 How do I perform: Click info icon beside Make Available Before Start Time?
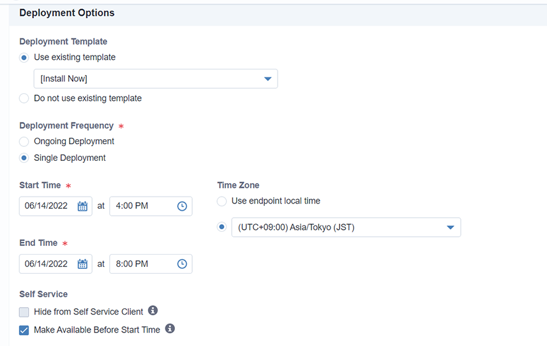(170, 329)
